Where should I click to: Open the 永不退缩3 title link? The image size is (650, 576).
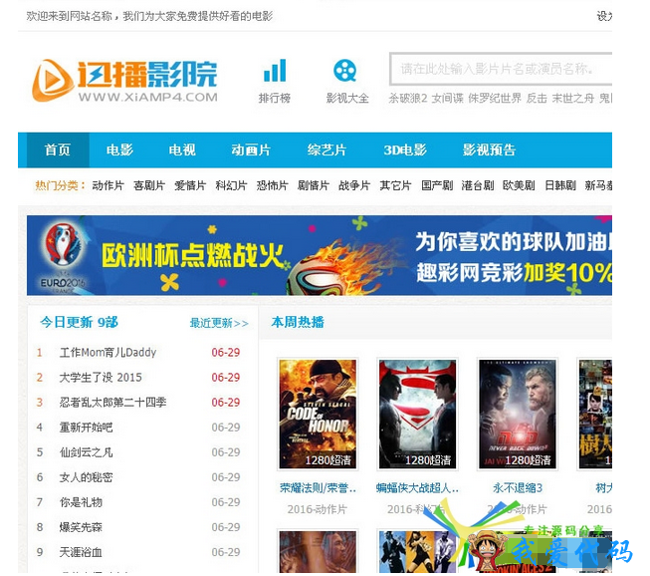pos(518,488)
